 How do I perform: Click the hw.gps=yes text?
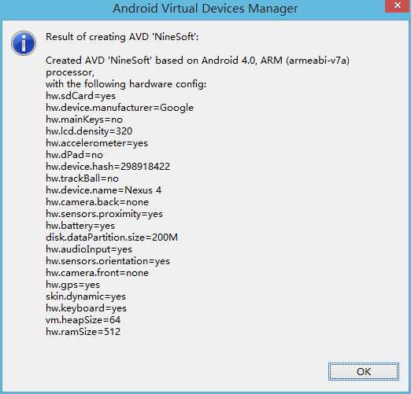[x=72, y=285]
